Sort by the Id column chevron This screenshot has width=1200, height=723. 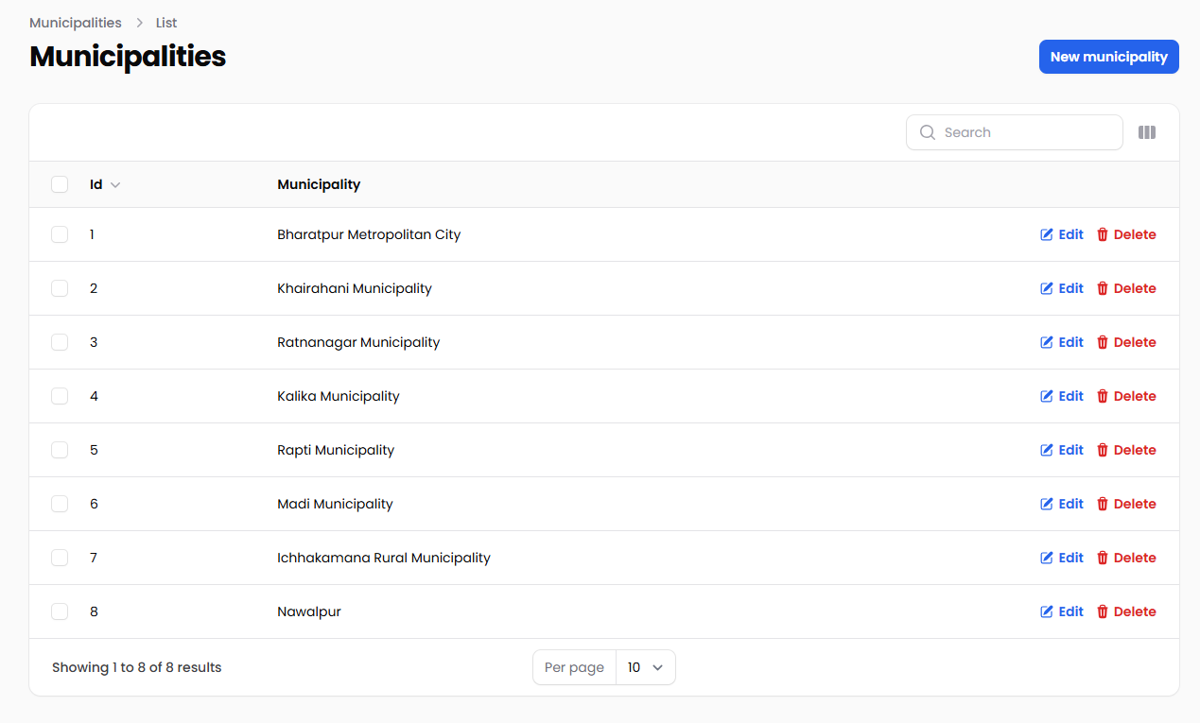(115, 185)
